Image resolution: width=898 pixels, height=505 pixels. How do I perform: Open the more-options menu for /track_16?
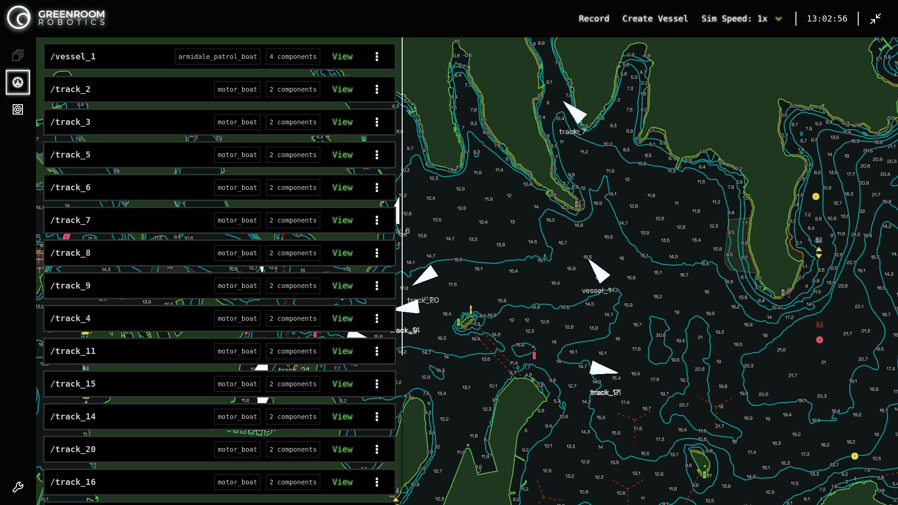tap(377, 482)
